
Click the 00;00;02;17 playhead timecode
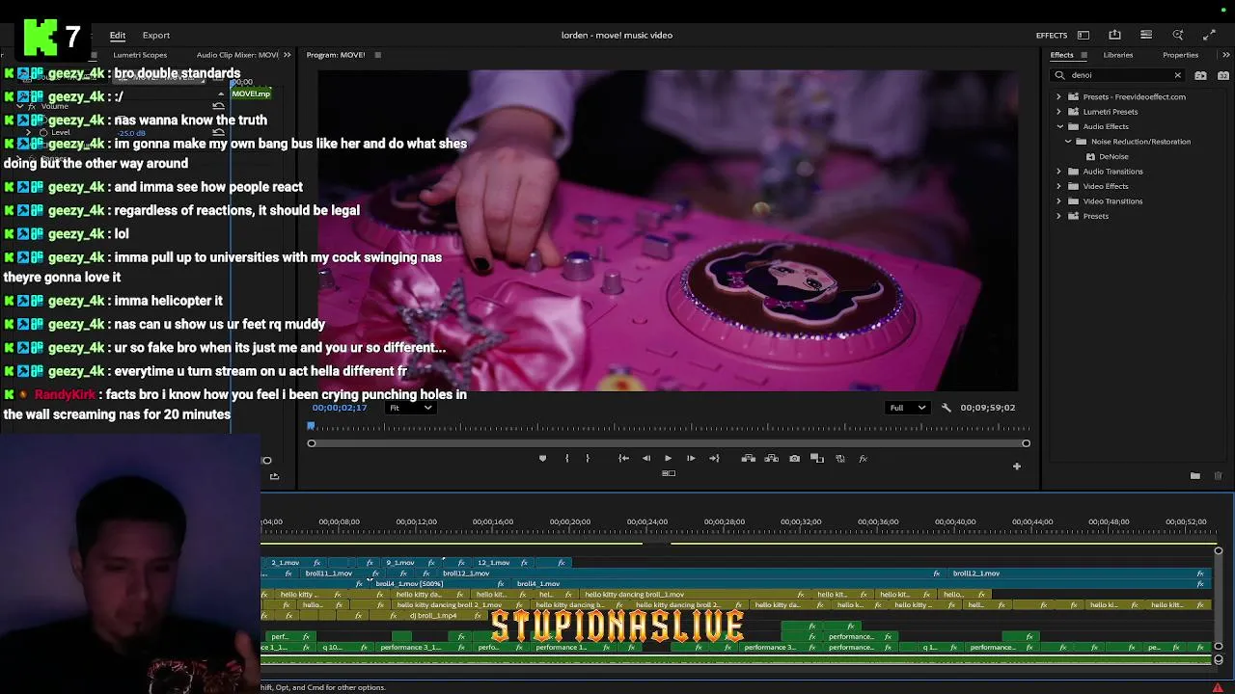339,408
